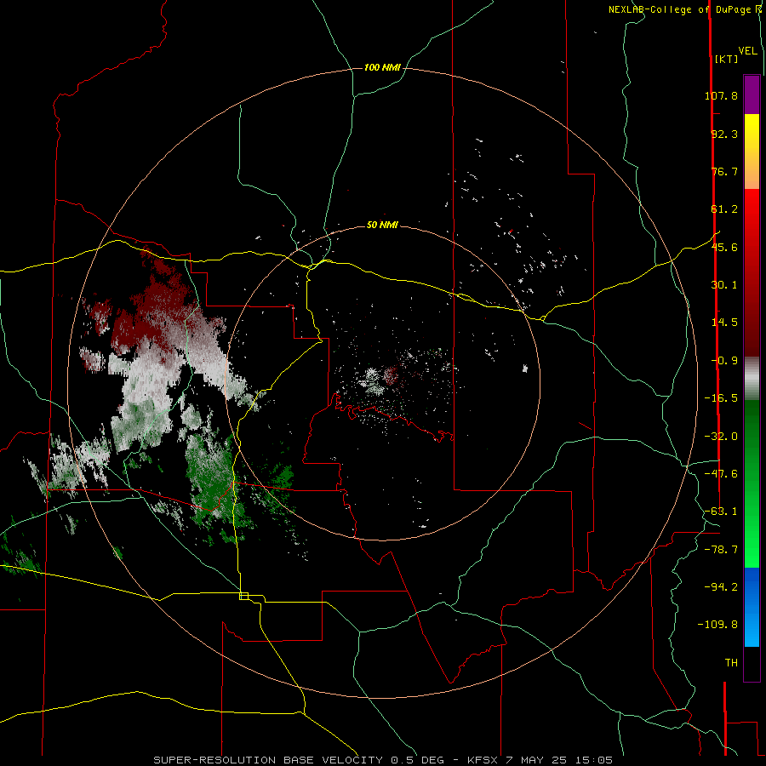
Task: Click the -32.0 velocity scale value
Action: point(722,437)
